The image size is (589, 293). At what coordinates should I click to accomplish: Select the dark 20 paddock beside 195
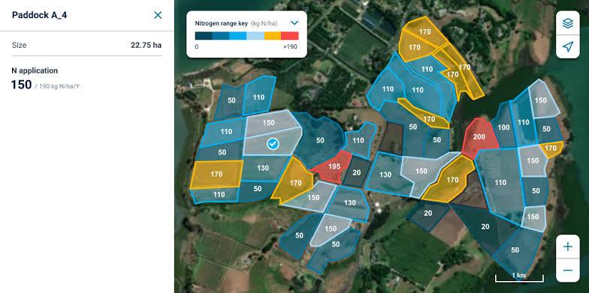point(356,172)
